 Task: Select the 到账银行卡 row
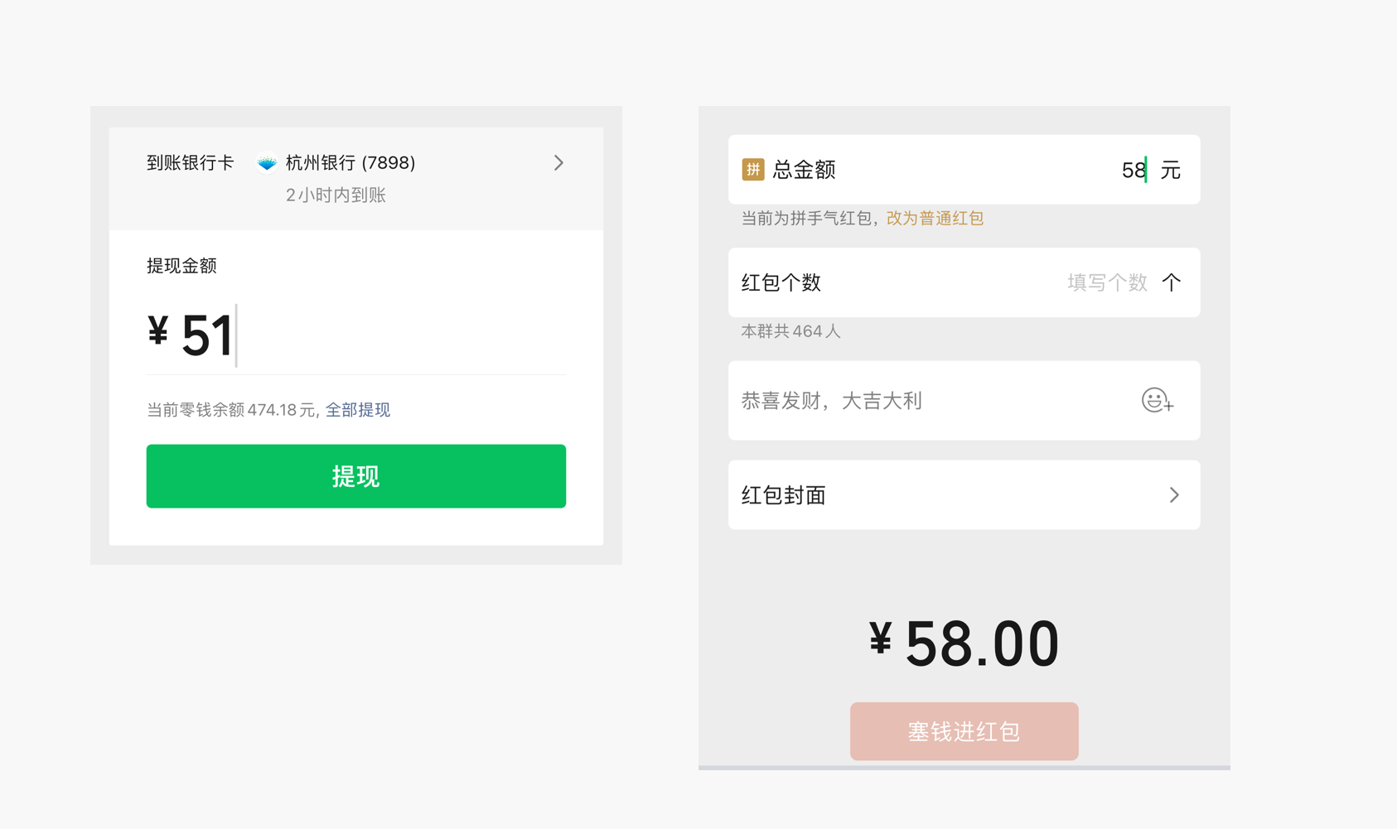(356, 179)
